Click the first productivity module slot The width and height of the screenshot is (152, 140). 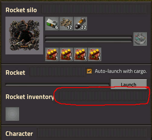(x=52, y=54)
